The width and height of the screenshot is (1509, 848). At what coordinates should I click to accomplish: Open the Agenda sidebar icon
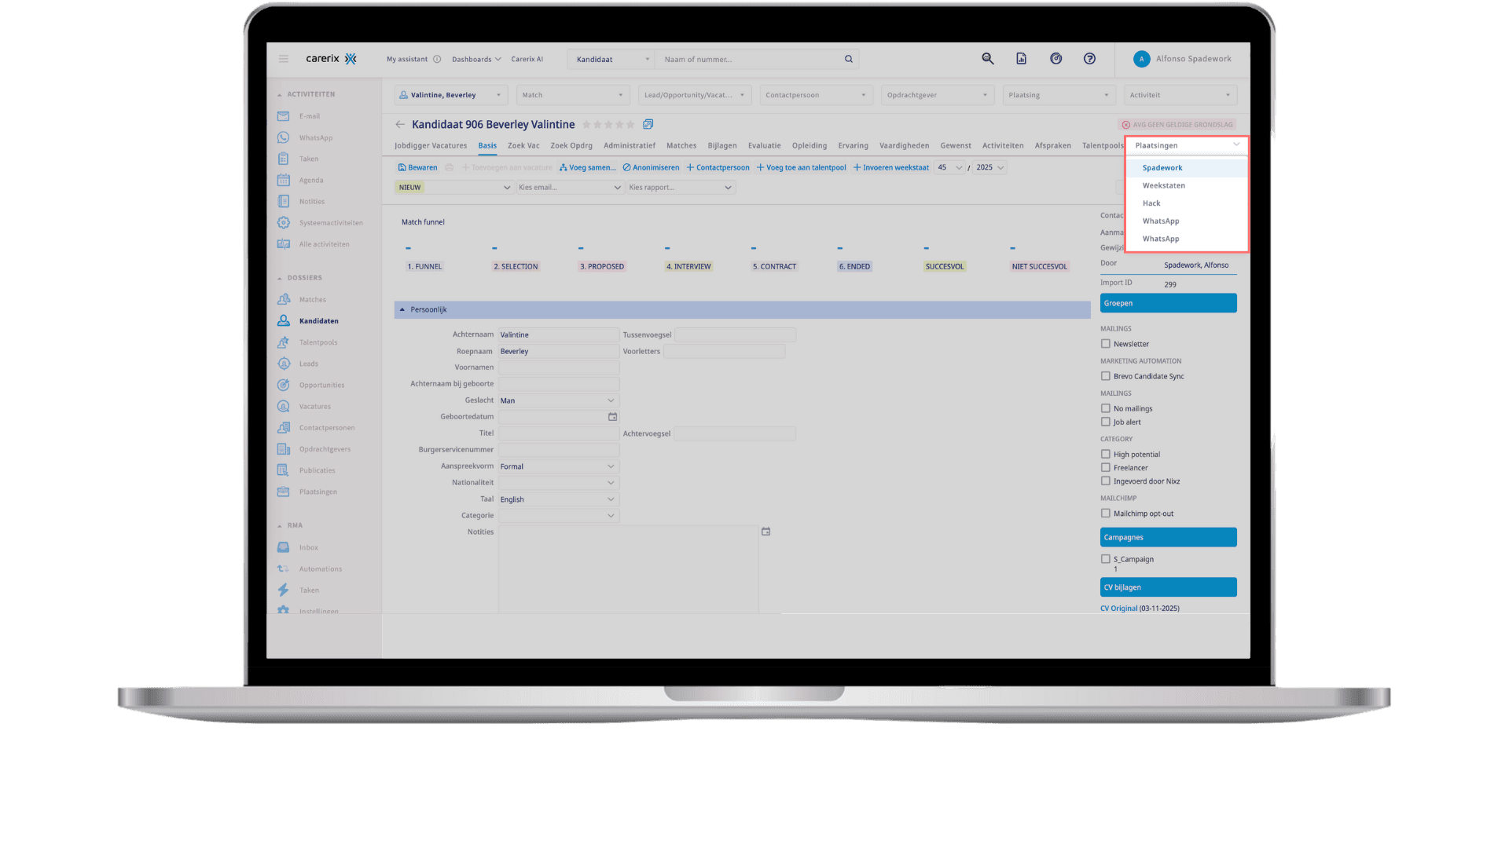tap(284, 180)
